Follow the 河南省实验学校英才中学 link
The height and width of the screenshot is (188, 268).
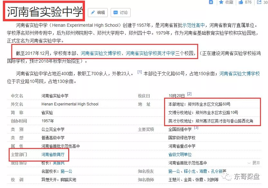coord(150,53)
